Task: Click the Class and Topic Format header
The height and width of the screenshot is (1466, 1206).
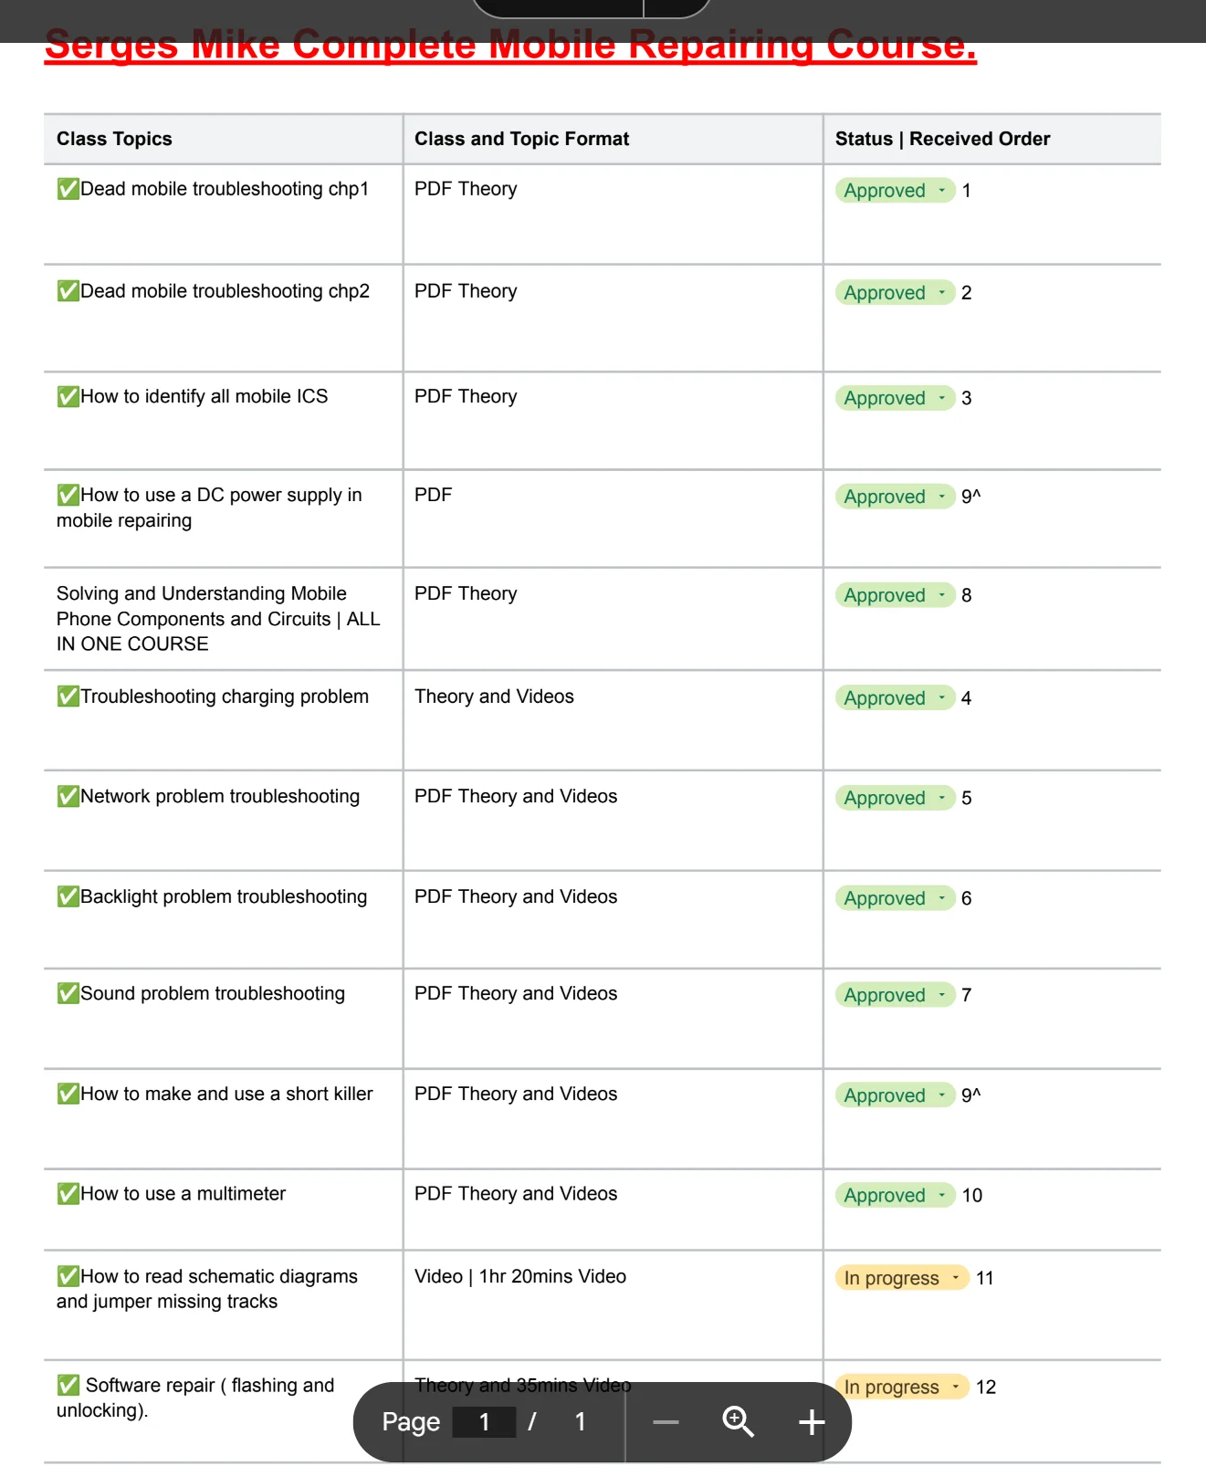Action: coord(521,139)
